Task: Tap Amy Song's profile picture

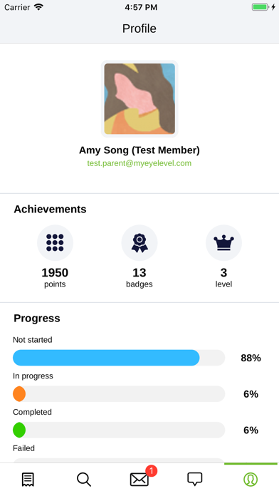Action: [x=139, y=98]
